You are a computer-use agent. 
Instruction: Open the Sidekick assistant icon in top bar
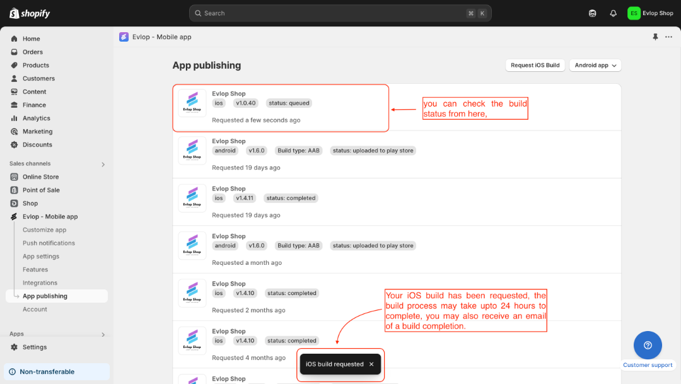(592, 13)
